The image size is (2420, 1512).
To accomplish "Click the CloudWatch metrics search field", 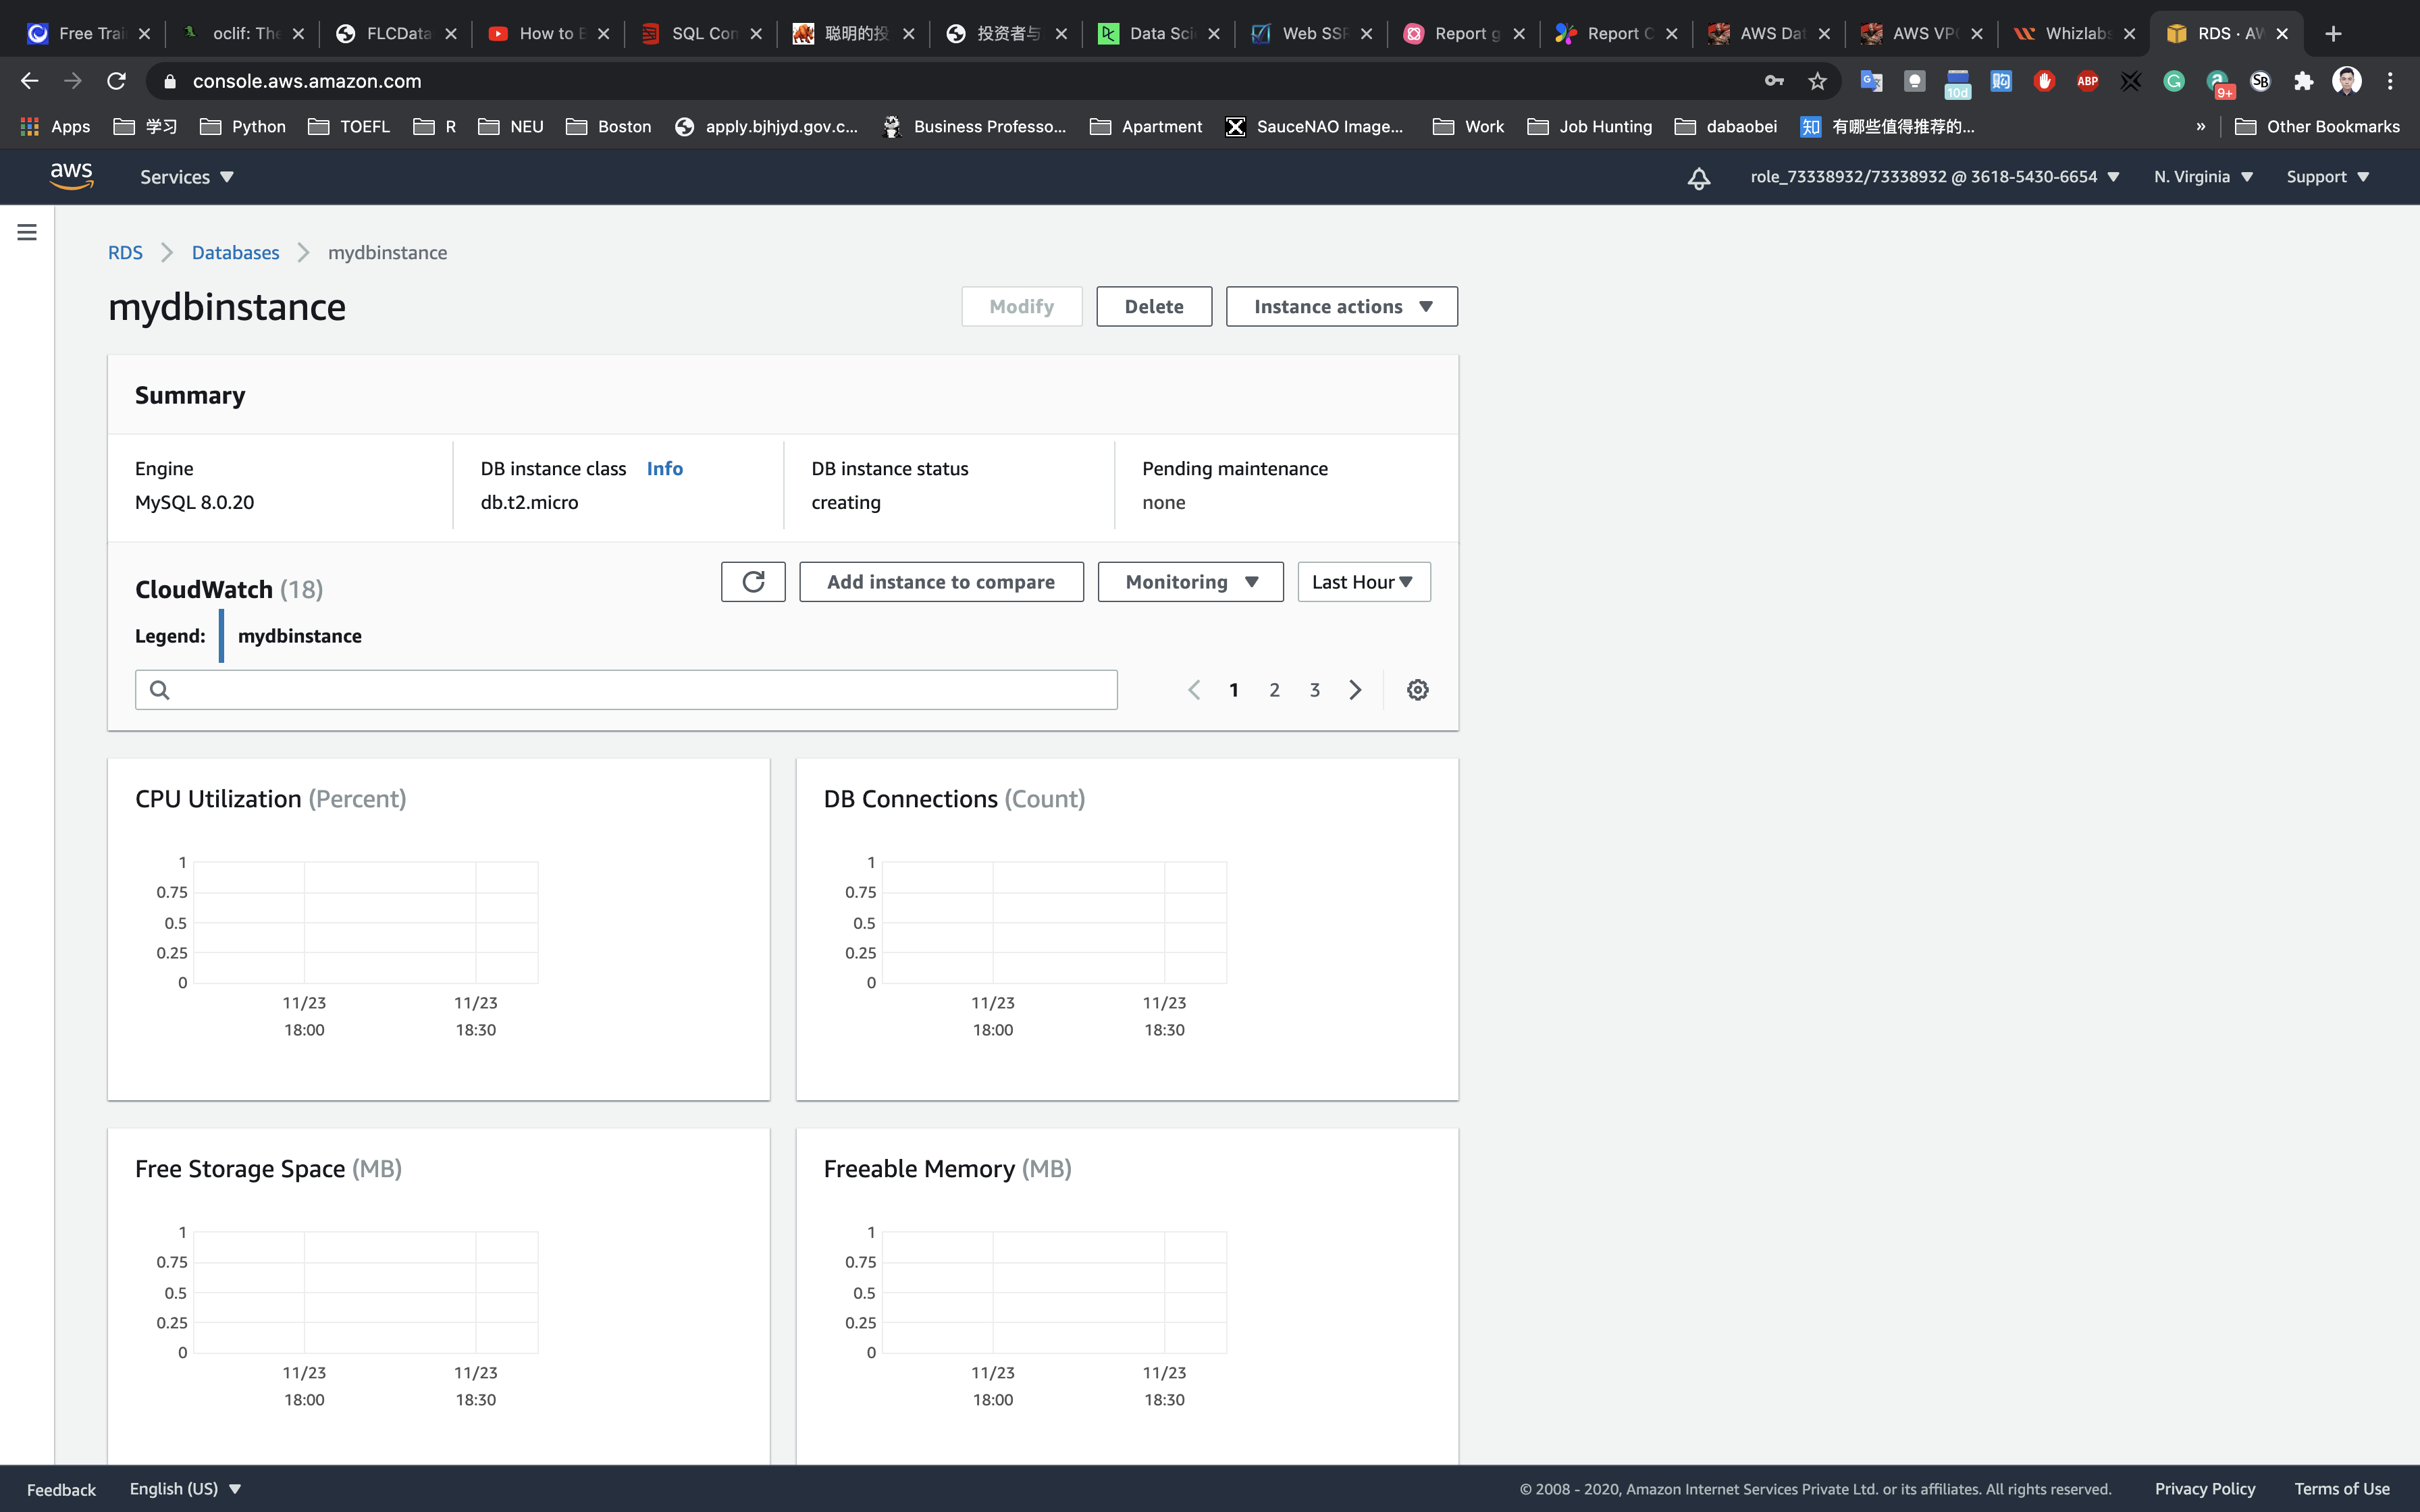I will pyautogui.click(x=626, y=690).
